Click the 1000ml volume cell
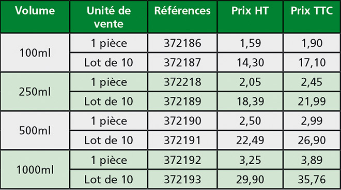The image size is (341, 190). coord(35,169)
